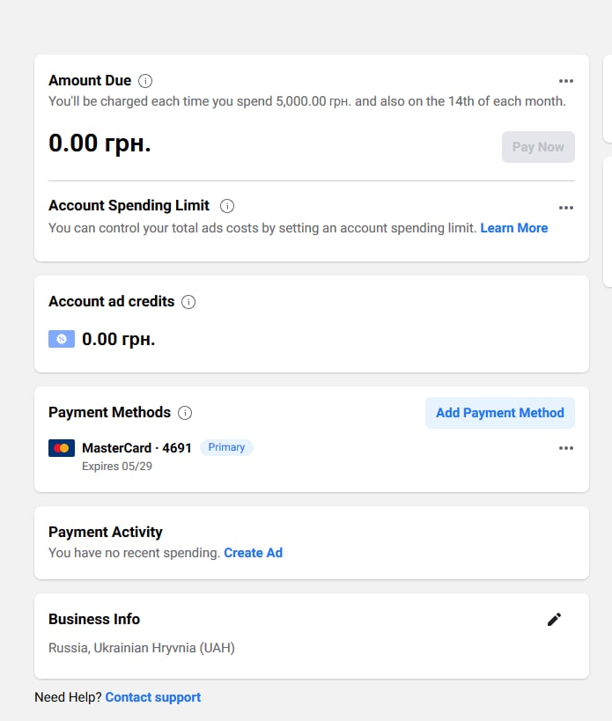Open the Amount Due info icon
This screenshot has height=721, width=612.
tap(145, 81)
